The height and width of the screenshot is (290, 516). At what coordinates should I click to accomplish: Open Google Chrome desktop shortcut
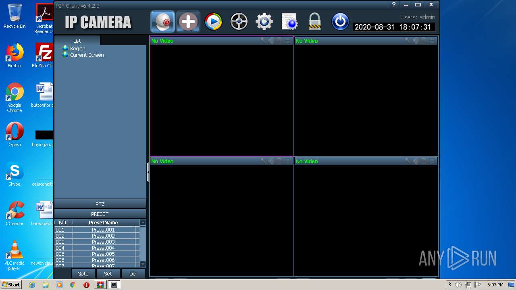click(x=15, y=97)
